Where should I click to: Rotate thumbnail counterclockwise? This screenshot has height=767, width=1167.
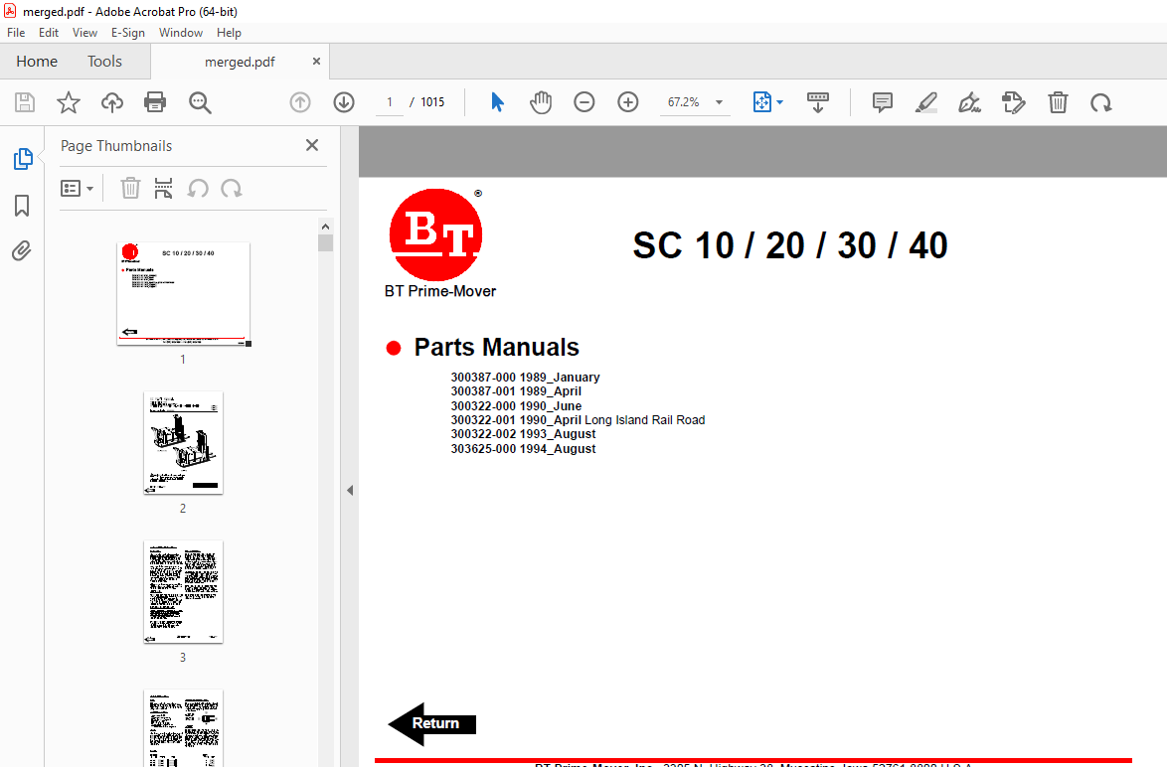coord(197,188)
